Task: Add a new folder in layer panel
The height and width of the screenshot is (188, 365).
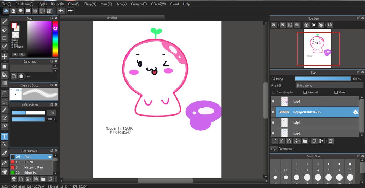Action: pos(305,141)
